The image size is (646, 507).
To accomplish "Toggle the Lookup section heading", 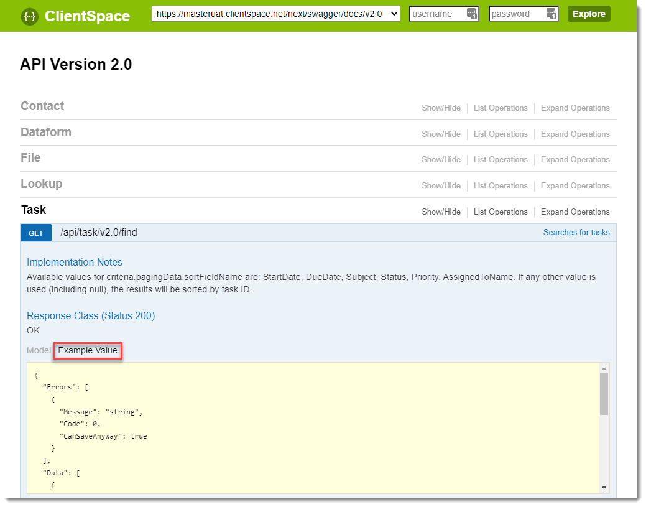I will pyautogui.click(x=42, y=184).
